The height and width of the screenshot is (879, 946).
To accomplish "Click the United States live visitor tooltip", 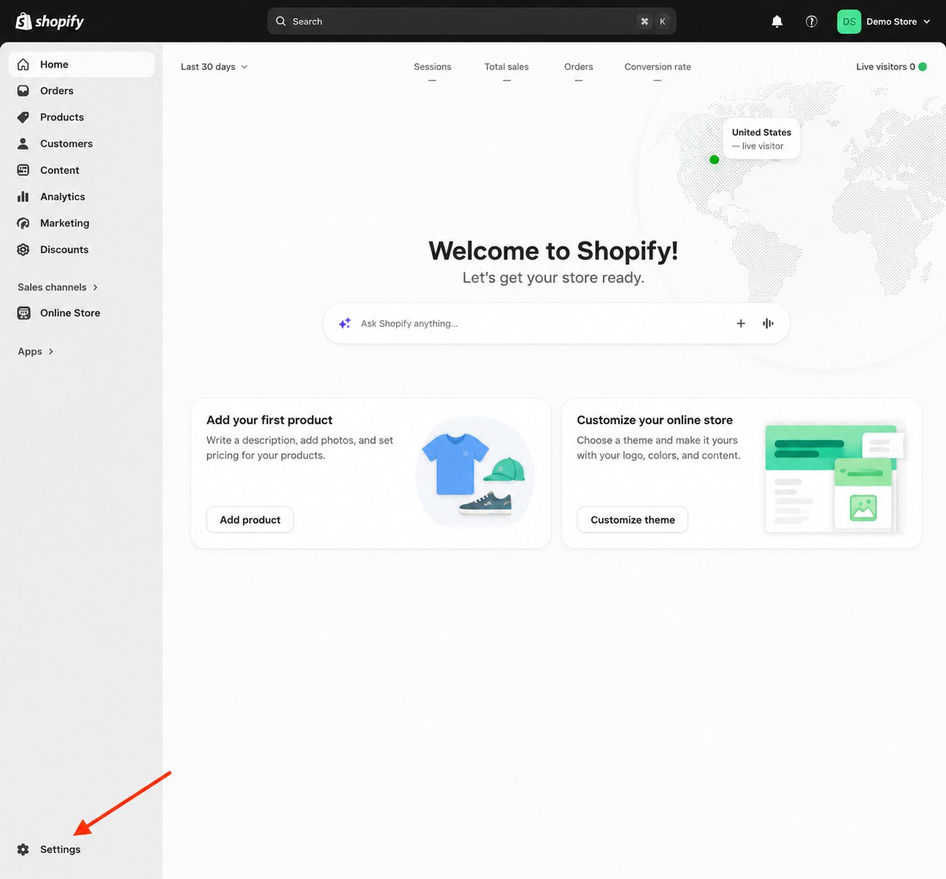I will point(761,139).
